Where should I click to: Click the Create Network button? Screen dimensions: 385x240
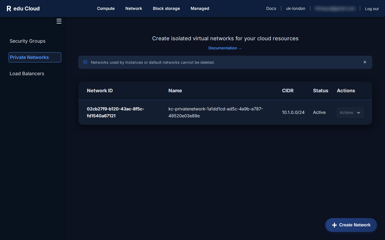(x=351, y=225)
